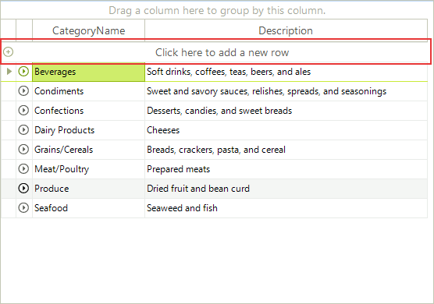Click the current row arrow indicator beside Beverages
Image resolution: width=434 pixels, height=304 pixels.
point(9,72)
